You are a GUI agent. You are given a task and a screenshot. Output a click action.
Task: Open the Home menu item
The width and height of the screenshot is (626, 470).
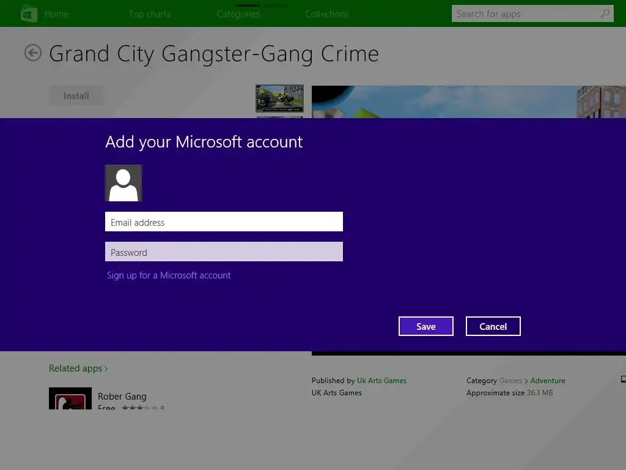tap(56, 14)
